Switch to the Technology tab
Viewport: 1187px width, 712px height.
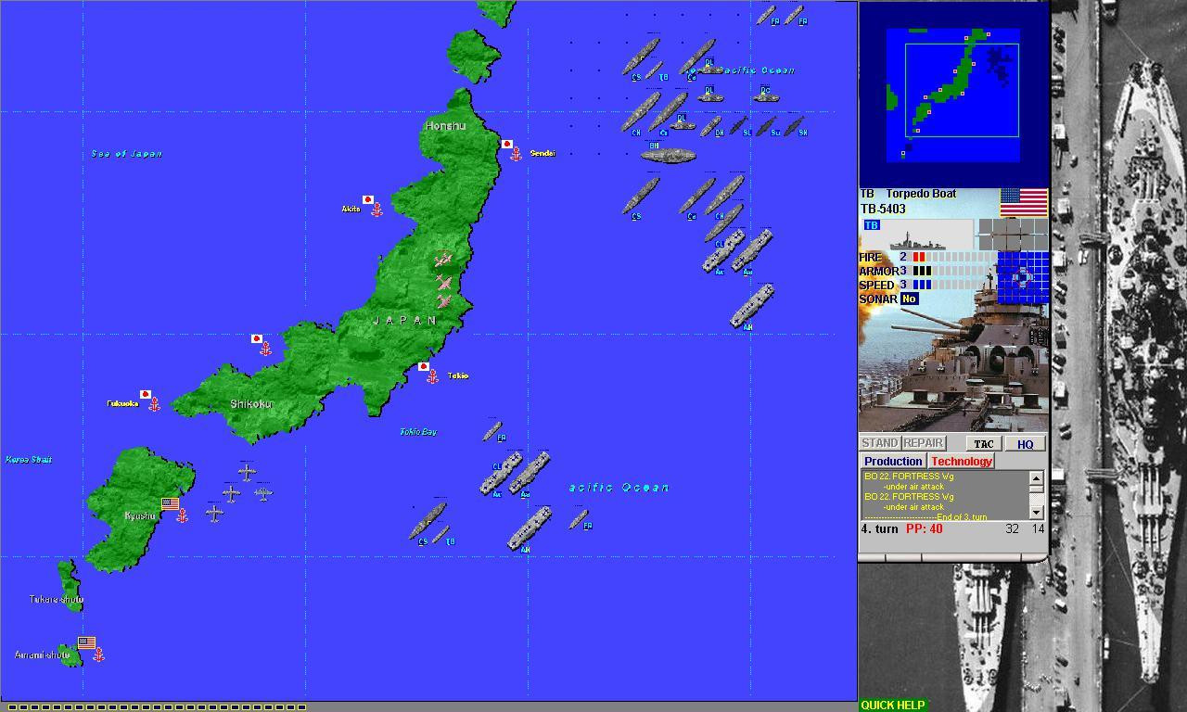tap(962, 461)
